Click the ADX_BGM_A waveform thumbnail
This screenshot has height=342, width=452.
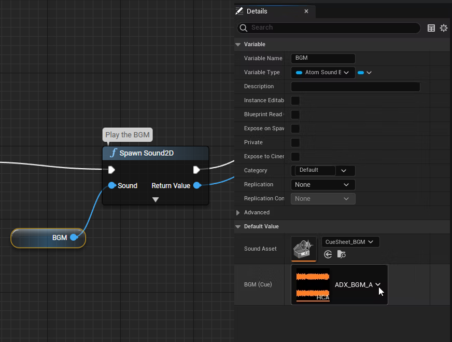tap(313, 284)
